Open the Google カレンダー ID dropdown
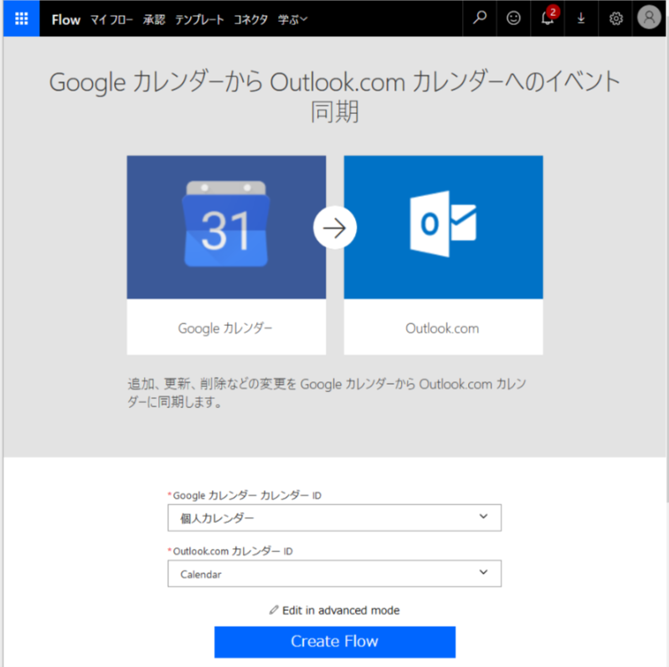Viewport: 669px width, 667px height. 335,518
